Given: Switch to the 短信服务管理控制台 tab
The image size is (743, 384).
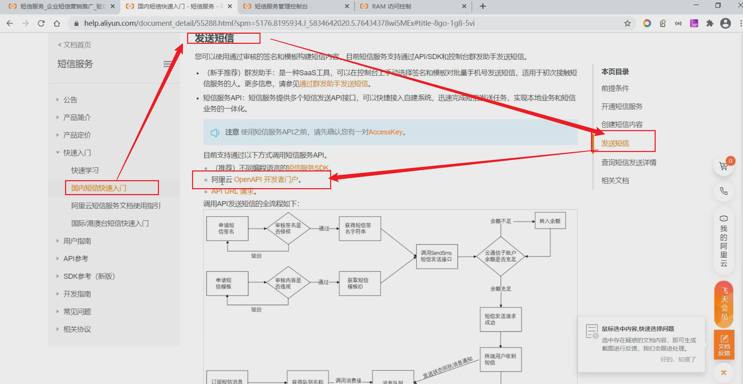Looking at the screenshot, I should click(281, 6).
